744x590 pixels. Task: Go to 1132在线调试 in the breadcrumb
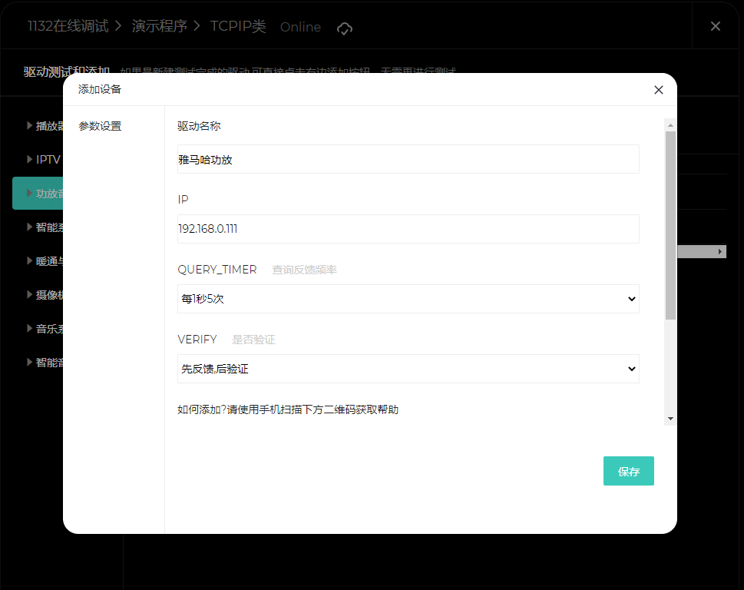click(x=68, y=26)
